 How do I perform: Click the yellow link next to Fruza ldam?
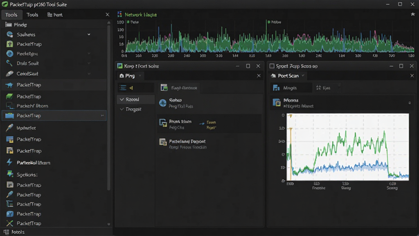pyautogui.click(x=211, y=125)
